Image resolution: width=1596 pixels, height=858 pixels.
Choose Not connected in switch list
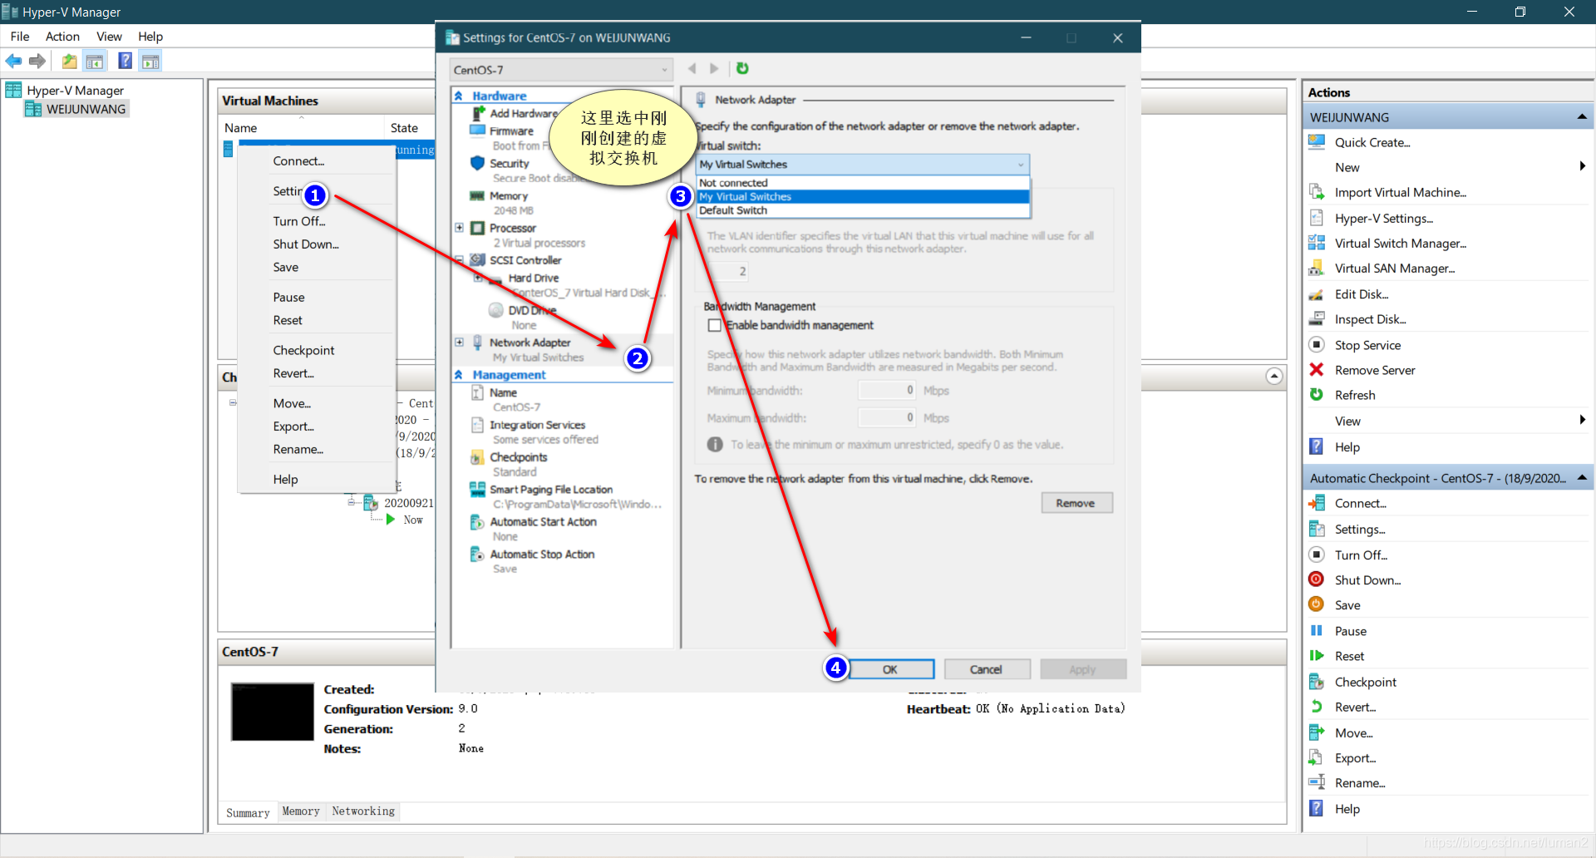(863, 183)
